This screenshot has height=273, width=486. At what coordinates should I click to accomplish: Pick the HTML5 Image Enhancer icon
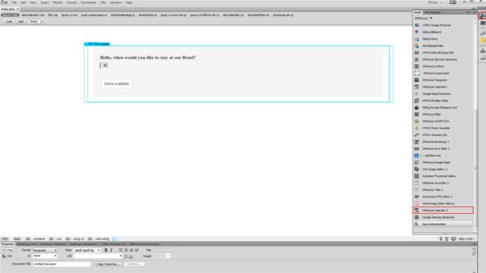click(416, 25)
